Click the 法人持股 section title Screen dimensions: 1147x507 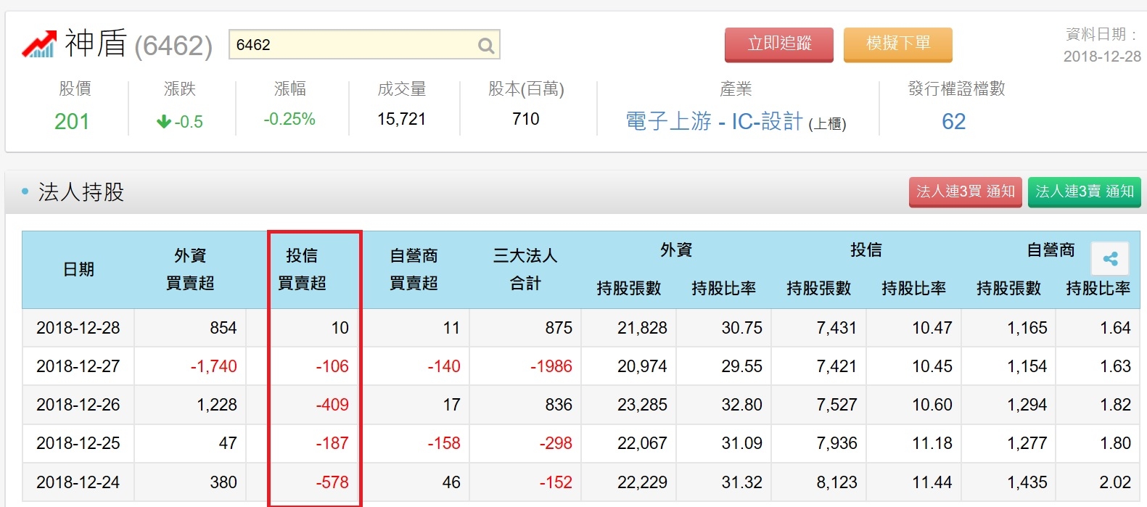tap(81, 192)
